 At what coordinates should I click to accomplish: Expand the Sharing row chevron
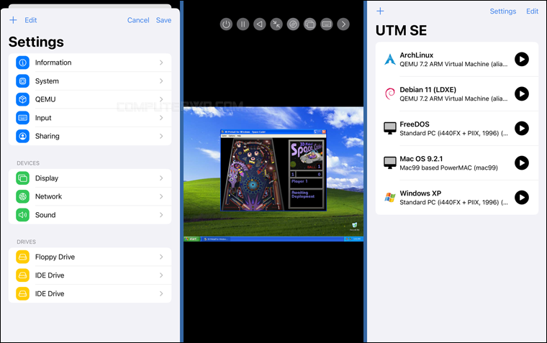coord(161,136)
